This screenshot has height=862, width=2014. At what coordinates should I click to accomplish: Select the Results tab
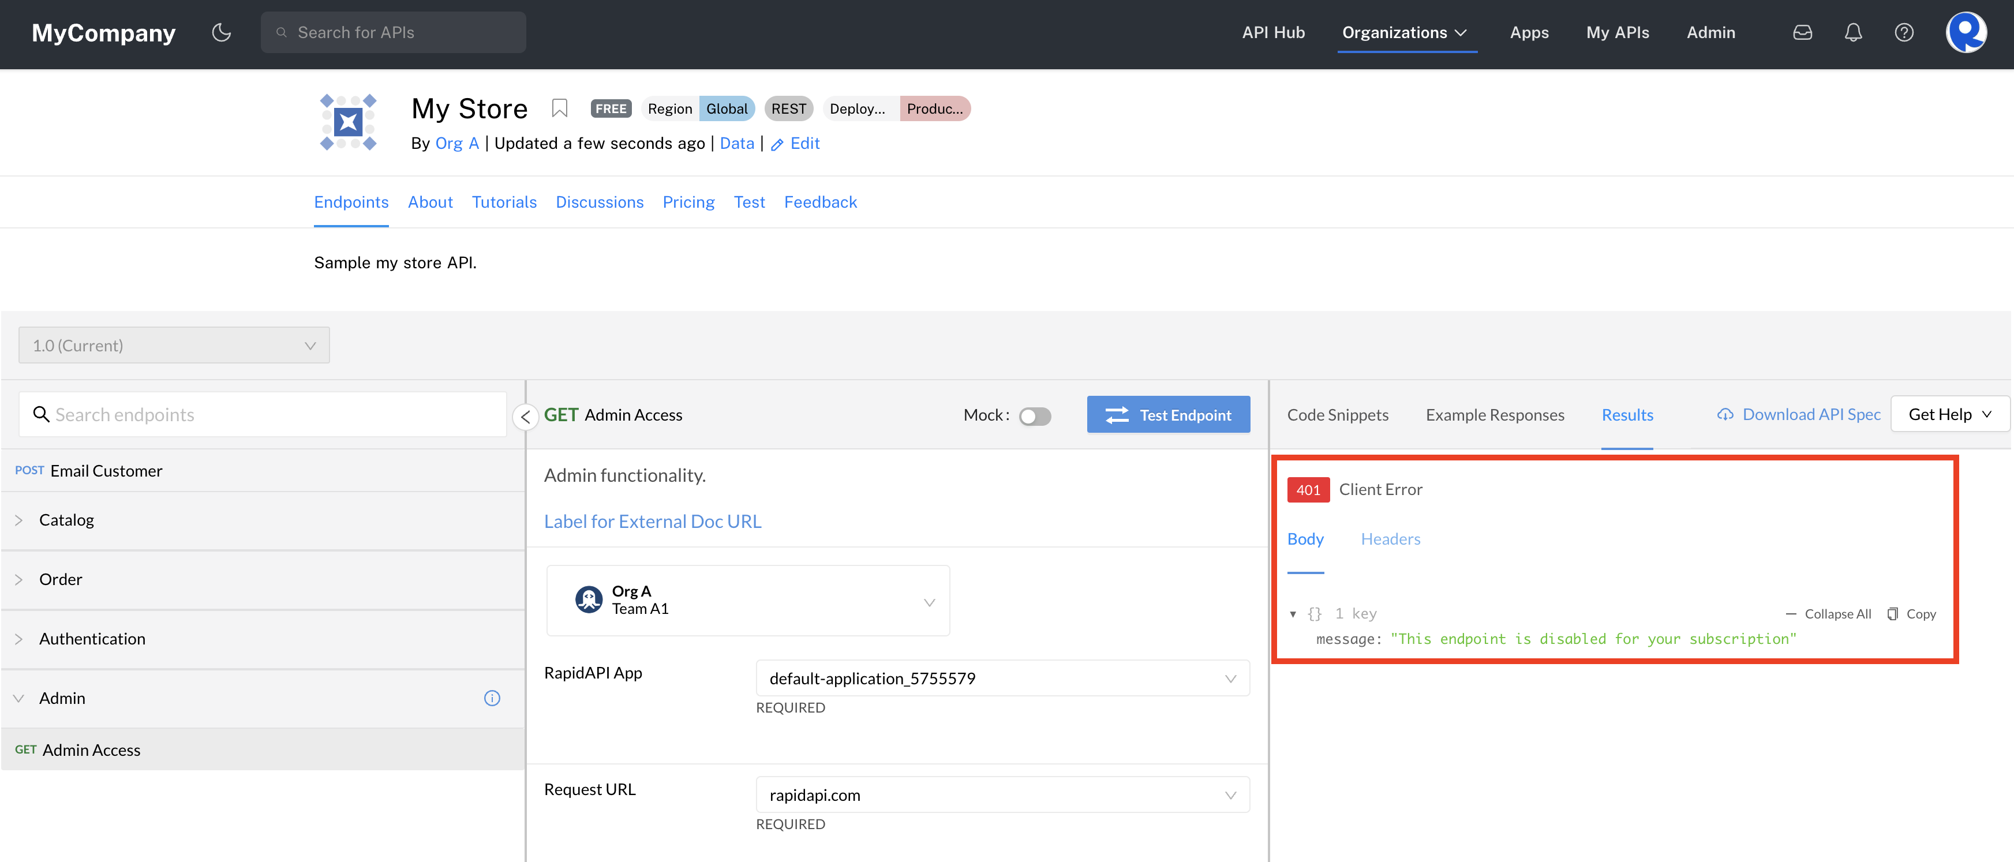pos(1627,415)
